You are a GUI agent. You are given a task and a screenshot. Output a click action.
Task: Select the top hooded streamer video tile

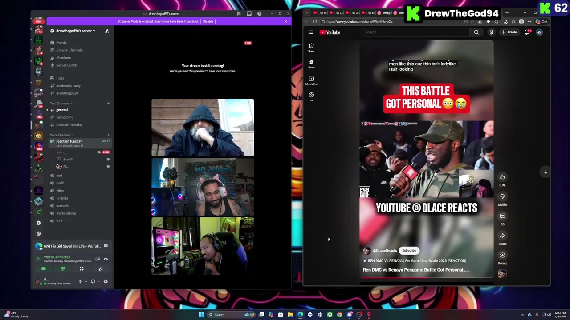click(203, 128)
